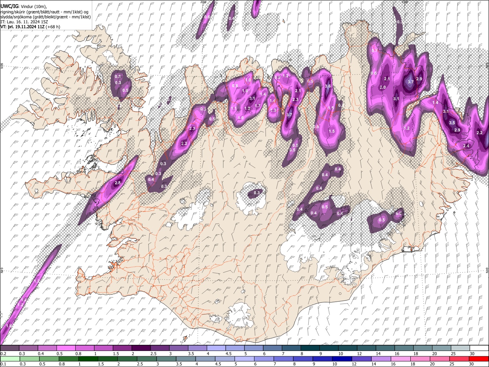This screenshot has height=367, width=489.
Task: Click the '15W' longitude label
Action: click(405, 2)
